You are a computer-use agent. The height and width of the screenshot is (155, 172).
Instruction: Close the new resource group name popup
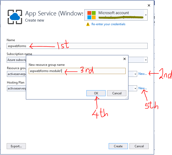125,59
